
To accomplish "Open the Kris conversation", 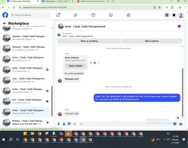I will click(26, 101).
